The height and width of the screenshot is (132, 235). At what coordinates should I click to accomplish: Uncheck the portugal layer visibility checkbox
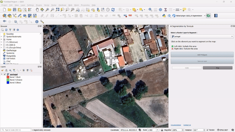point(5,75)
